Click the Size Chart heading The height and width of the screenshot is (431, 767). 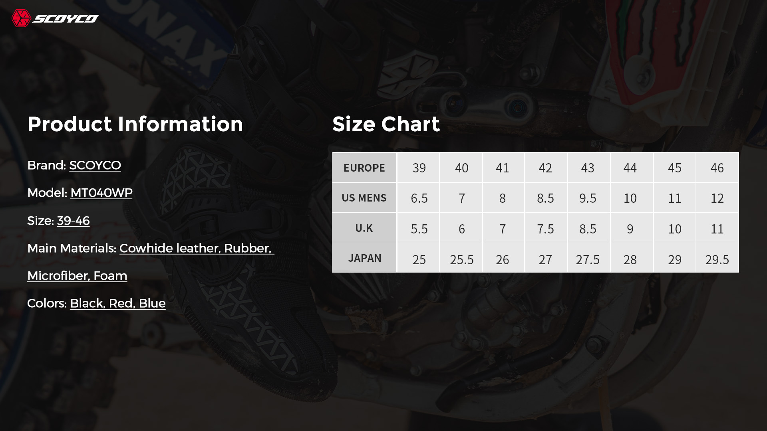click(386, 124)
